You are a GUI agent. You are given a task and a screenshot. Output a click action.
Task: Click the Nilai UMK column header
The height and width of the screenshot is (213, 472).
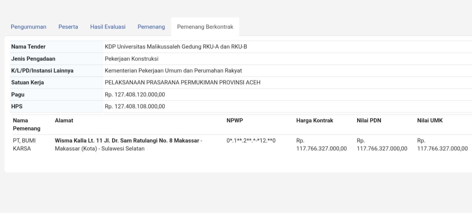pos(430,120)
